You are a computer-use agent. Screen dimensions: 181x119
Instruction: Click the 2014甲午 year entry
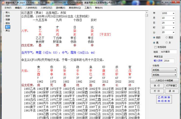pos(108,96)
